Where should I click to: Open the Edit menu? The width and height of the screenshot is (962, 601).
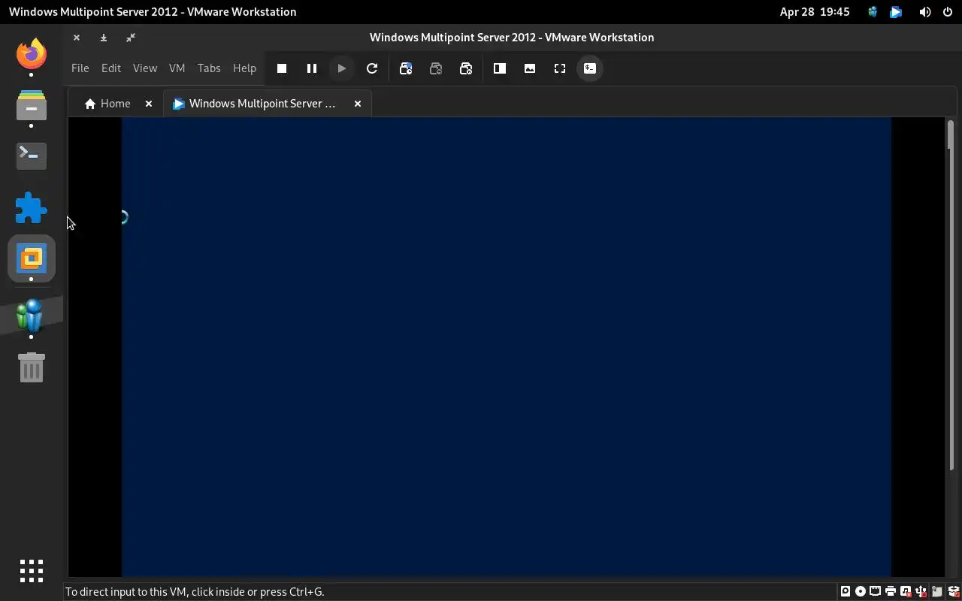111,68
